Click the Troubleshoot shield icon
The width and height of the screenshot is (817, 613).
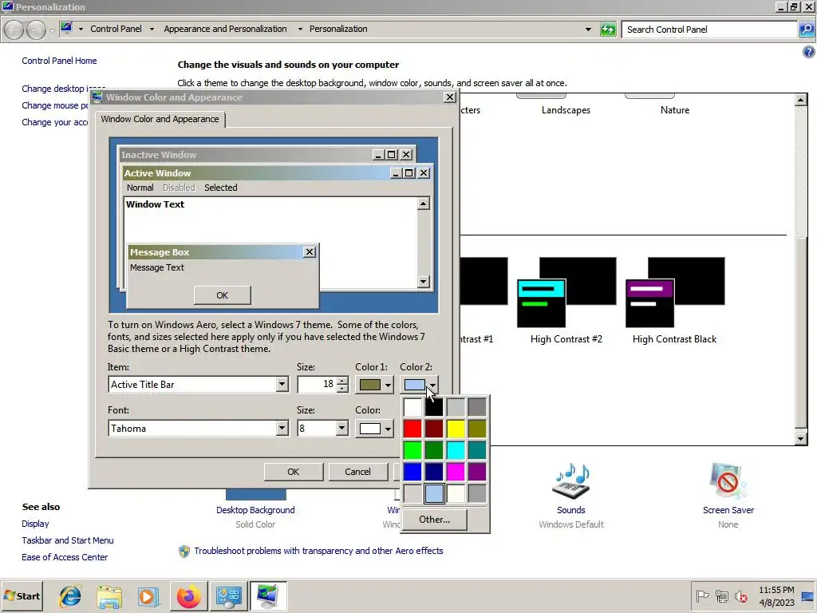184,551
